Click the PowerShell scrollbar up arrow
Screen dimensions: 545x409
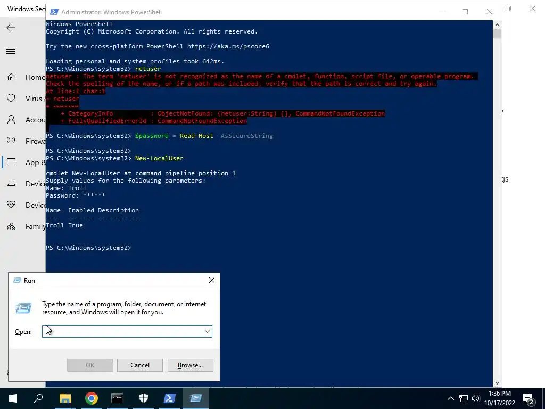coord(497,25)
